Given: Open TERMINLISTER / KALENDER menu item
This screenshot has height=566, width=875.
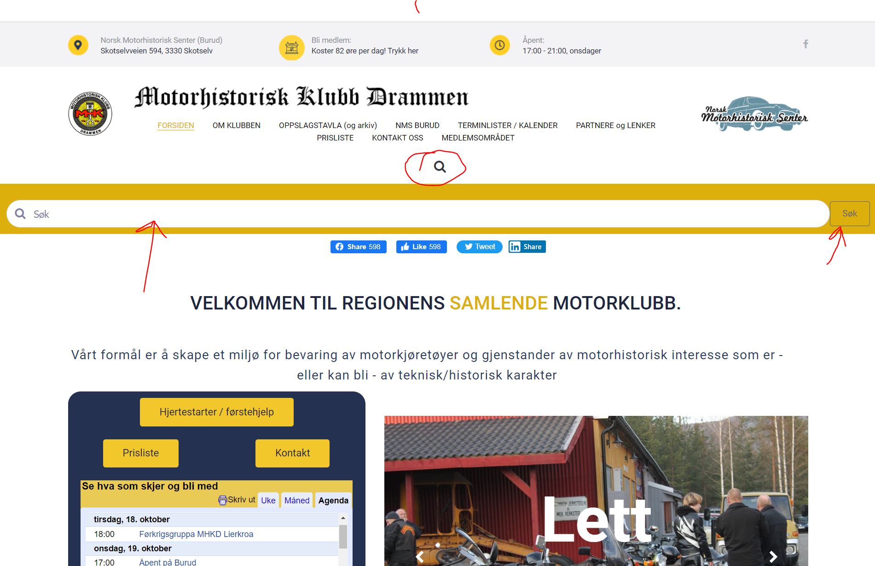Looking at the screenshot, I should [x=508, y=125].
